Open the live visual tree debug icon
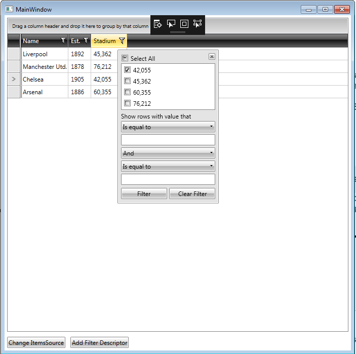This screenshot has width=356, height=354. tap(157, 24)
